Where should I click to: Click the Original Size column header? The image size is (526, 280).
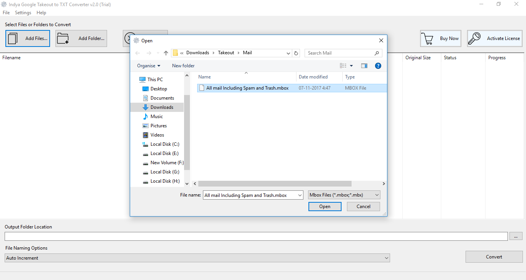click(x=418, y=58)
